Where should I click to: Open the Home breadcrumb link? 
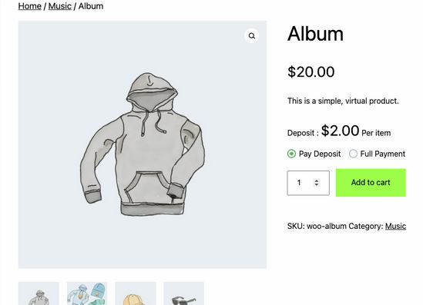coord(30,6)
